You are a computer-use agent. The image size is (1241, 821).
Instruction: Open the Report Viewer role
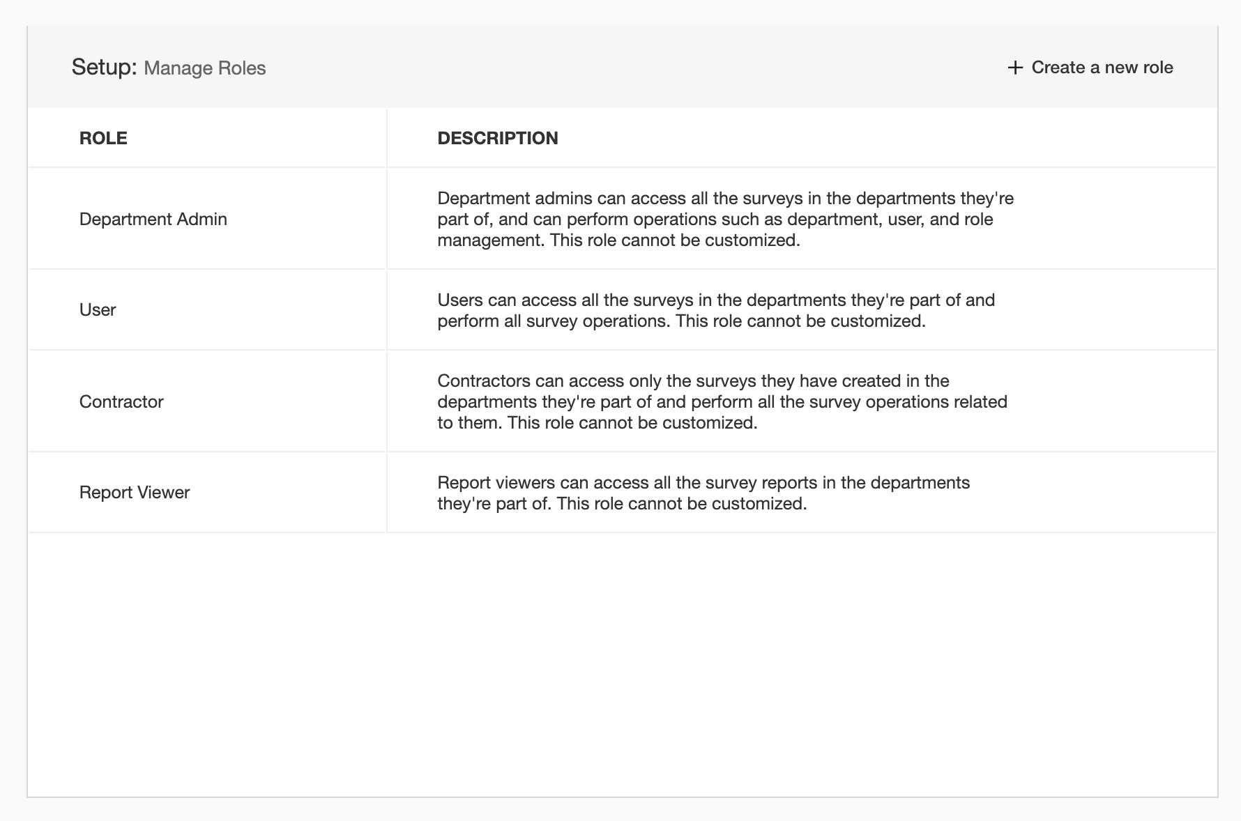135,493
